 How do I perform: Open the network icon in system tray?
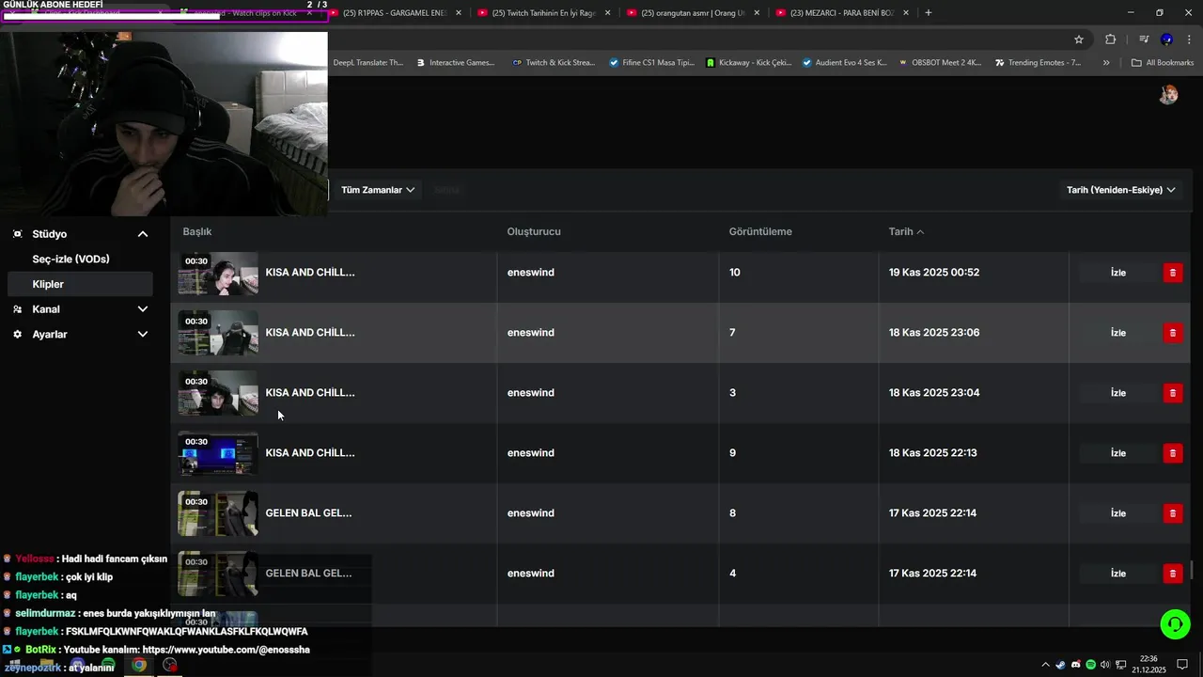pos(1121,665)
